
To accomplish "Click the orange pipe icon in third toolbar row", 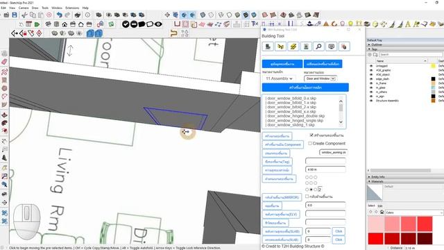I will click(173, 33).
